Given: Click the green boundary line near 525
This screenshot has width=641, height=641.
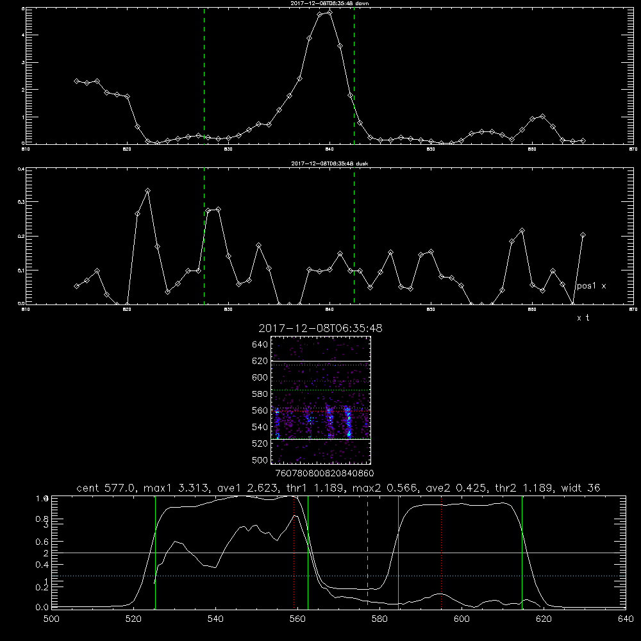Looking at the screenshot, I should click(155, 552).
